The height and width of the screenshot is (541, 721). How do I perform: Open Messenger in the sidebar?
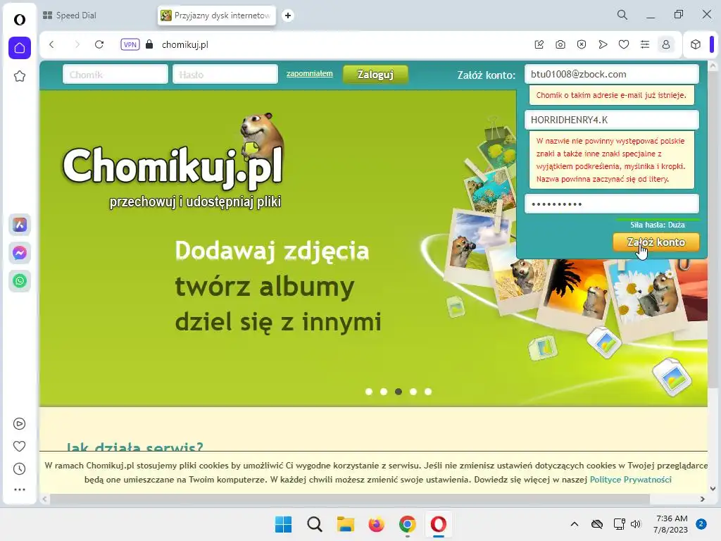20,253
